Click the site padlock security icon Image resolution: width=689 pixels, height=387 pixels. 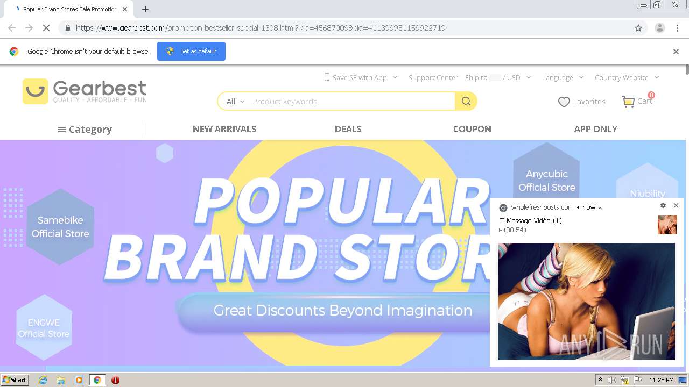click(67, 28)
